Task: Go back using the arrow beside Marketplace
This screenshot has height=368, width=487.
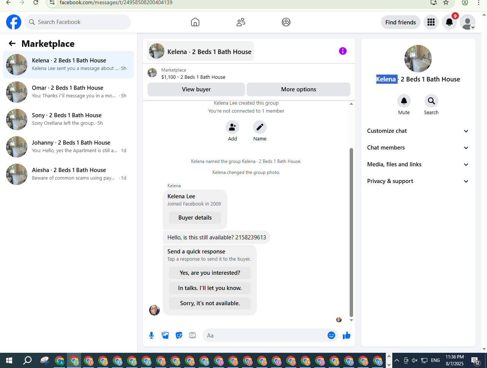Action: pos(12,44)
